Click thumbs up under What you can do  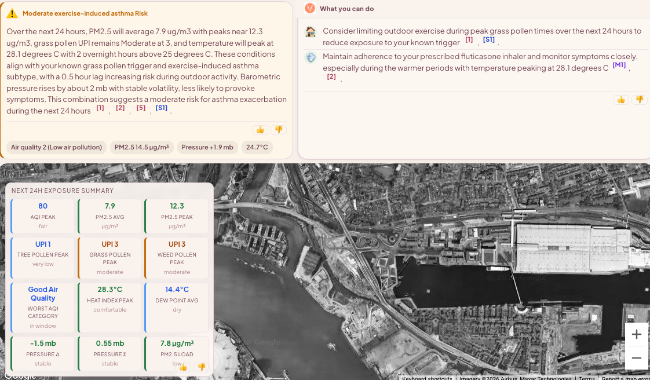(x=621, y=100)
